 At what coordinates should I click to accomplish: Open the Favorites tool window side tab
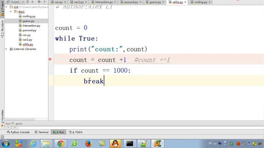[x=2, y=118]
